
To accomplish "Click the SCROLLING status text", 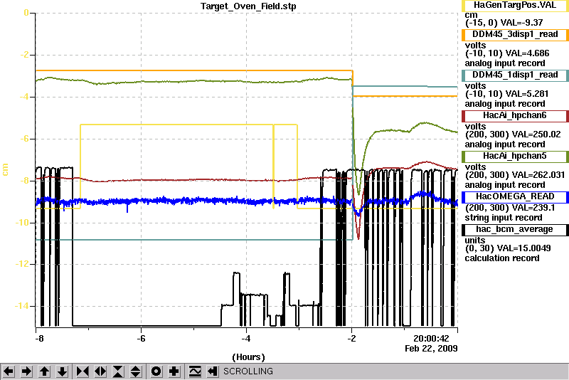I will click(x=248, y=371).
